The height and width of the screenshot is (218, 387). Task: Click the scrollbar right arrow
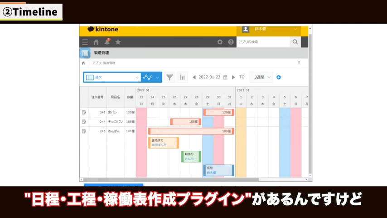(x=306, y=179)
